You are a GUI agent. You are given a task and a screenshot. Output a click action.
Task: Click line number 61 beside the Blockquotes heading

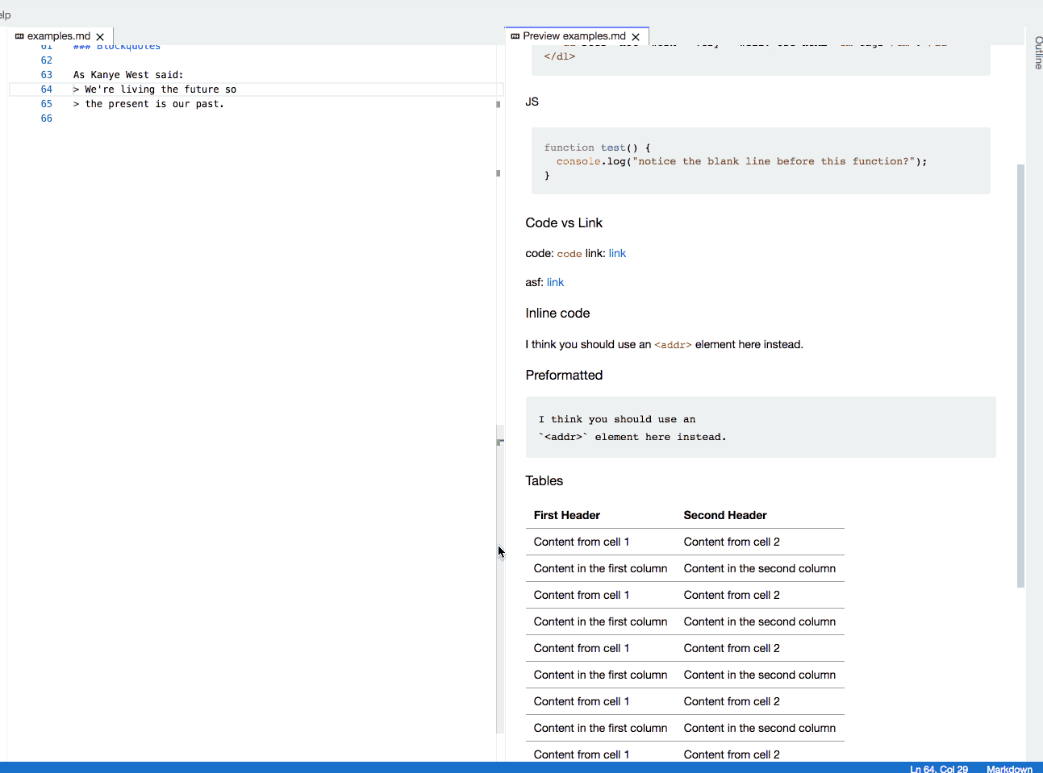[46, 46]
